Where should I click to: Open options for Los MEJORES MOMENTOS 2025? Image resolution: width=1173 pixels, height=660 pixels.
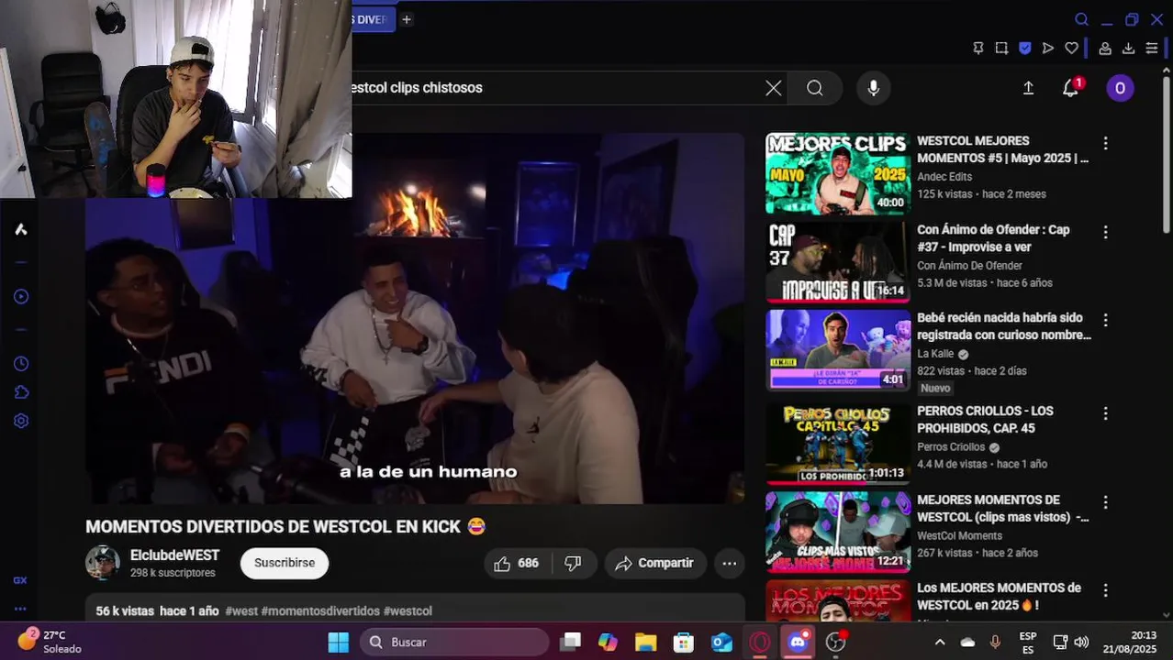tap(1105, 590)
